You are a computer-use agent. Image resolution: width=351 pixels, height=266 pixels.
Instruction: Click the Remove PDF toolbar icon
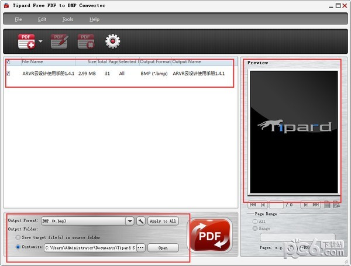tap(86, 41)
